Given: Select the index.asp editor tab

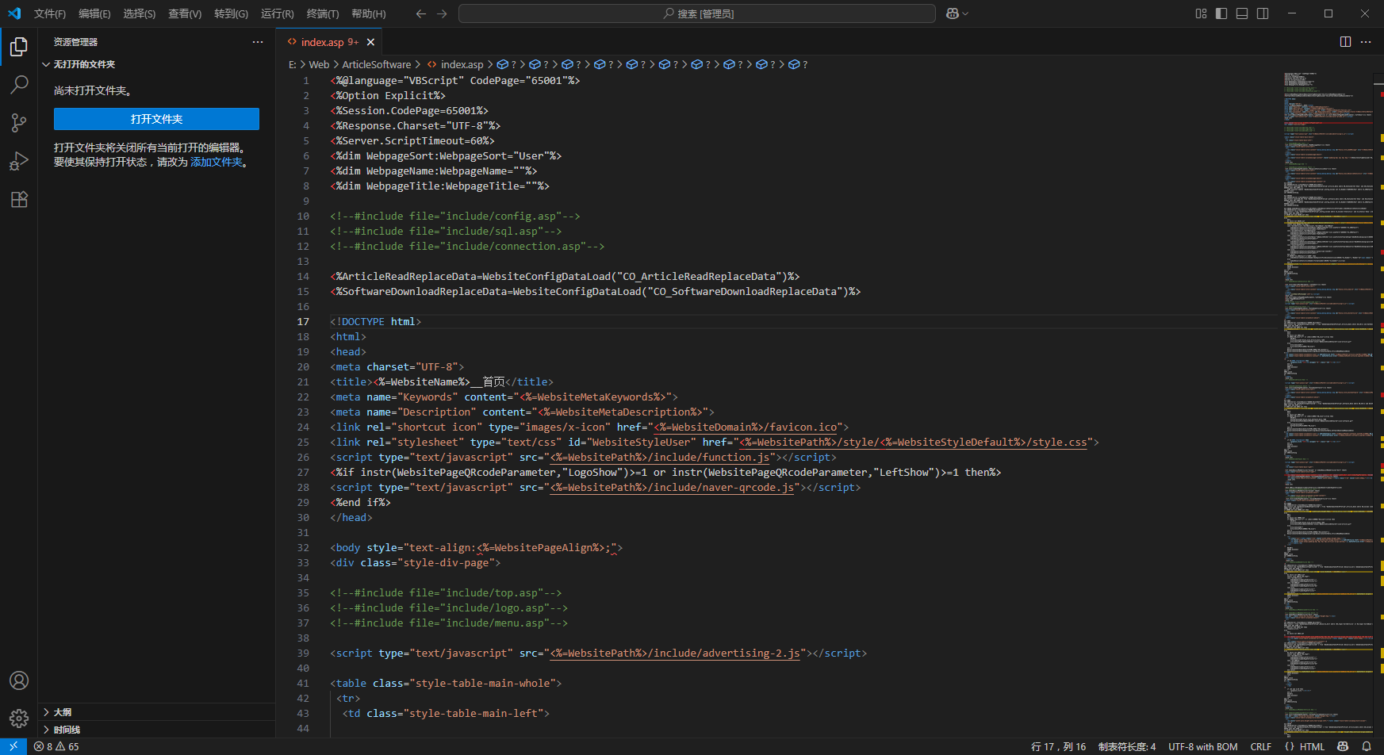Looking at the screenshot, I should [x=322, y=42].
